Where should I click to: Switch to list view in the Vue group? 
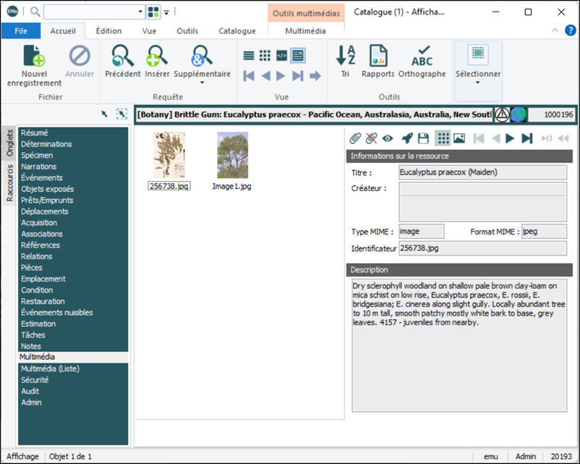pos(249,56)
